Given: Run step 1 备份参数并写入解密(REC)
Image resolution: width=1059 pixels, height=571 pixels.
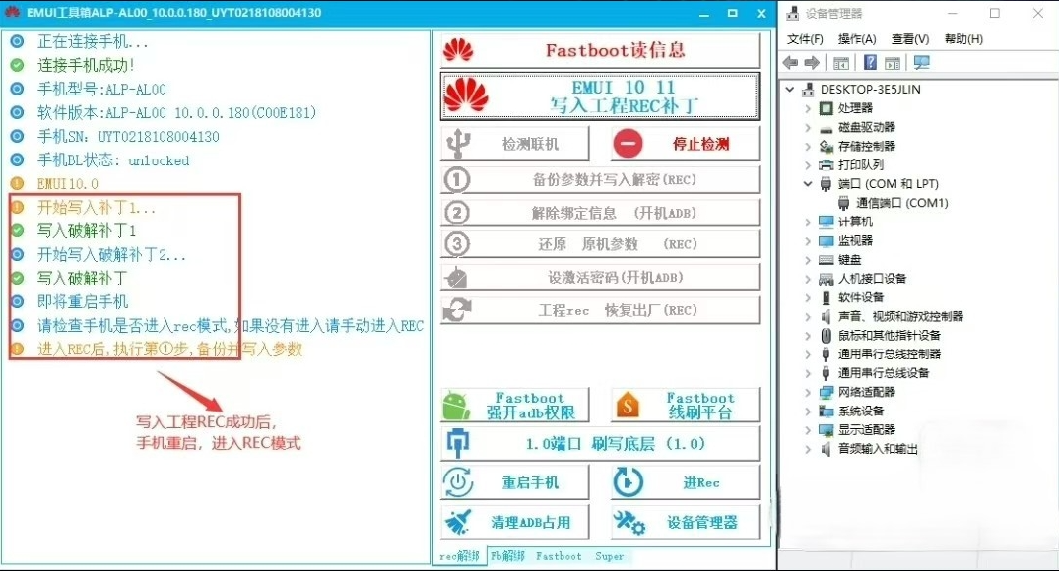Looking at the screenshot, I should click(600, 180).
